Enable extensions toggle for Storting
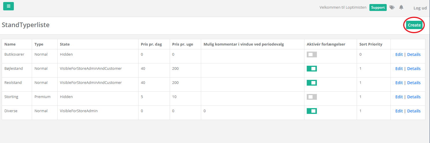Viewport: 430px width, 143px height. [312, 97]
